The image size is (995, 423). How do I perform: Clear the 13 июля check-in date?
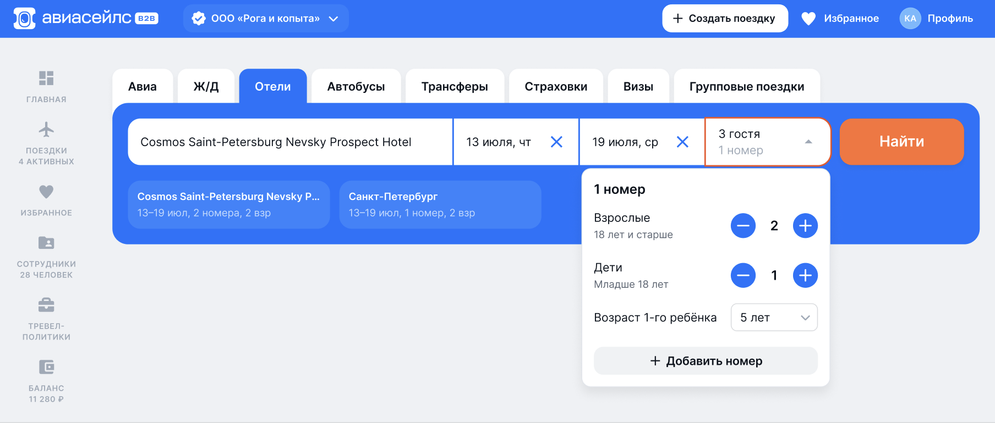coord(556,142)
